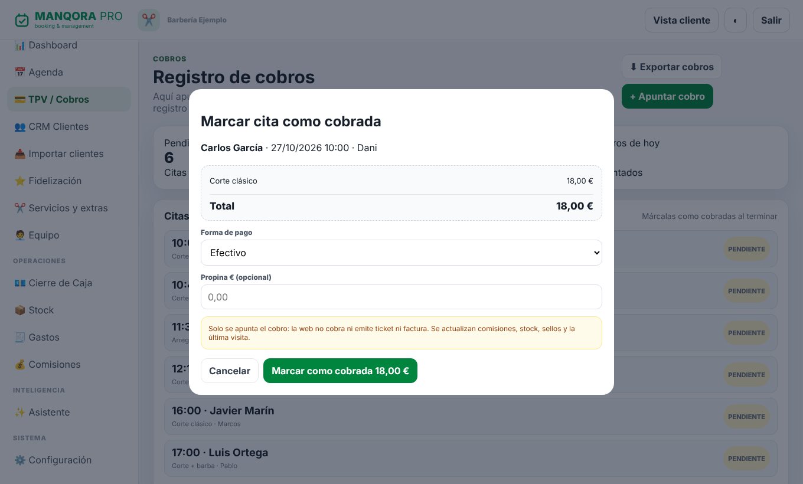Open the Forma de pago dropdown
The height and width of the screenshot is (484, 803).
click(401, 253)
